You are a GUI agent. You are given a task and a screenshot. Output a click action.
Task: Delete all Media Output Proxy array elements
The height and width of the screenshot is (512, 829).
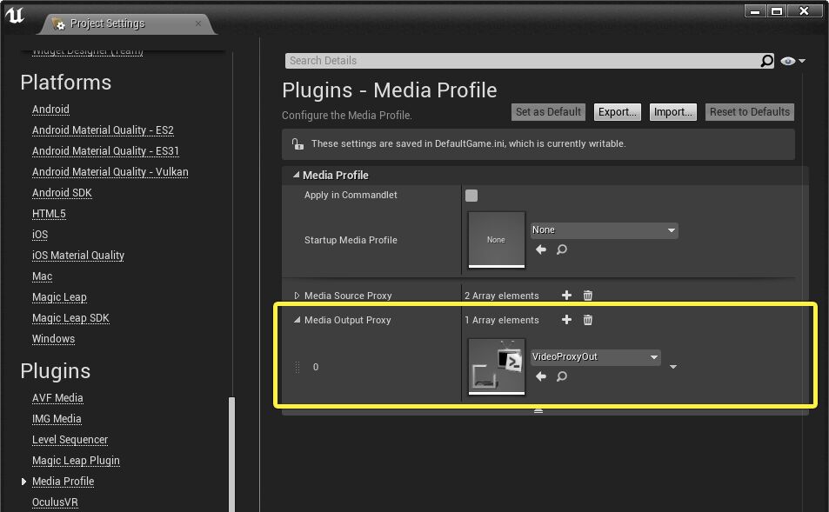pos(587,320)
